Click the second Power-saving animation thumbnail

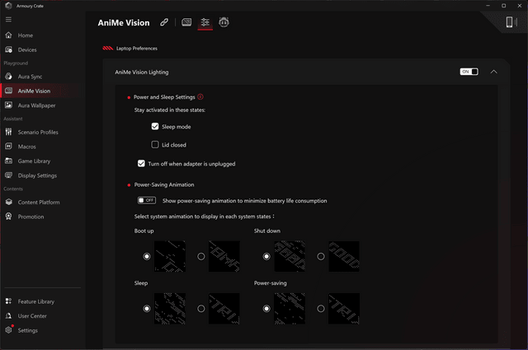click(x=344, y=309)
